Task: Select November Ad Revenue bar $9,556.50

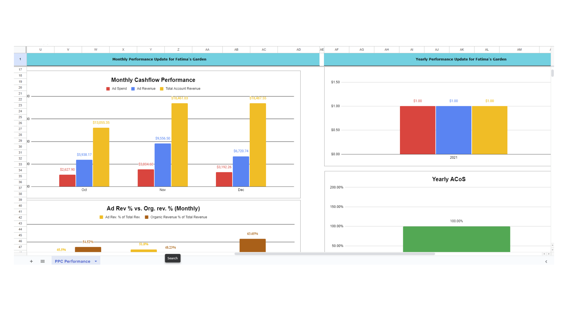Action: 163,165
